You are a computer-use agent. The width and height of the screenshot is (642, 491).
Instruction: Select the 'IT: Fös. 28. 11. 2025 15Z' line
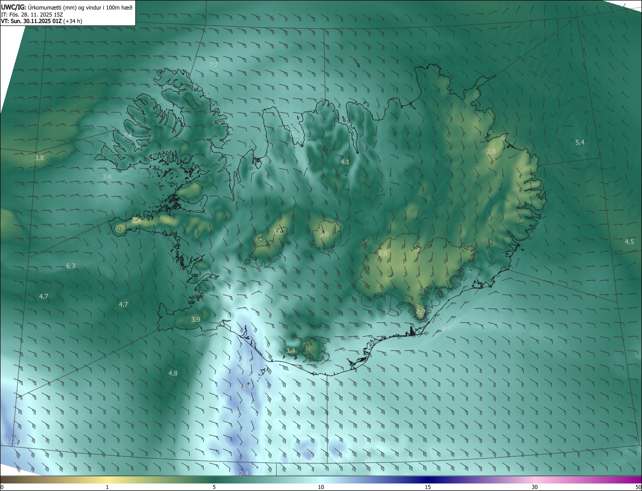(32, 15)
